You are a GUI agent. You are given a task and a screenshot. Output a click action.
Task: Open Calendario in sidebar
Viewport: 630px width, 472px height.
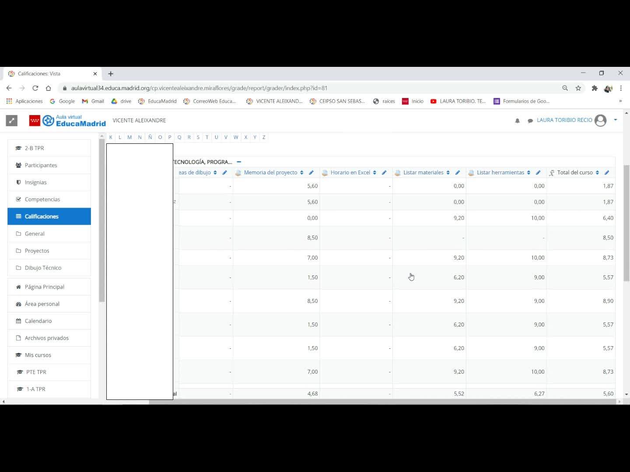49,321
